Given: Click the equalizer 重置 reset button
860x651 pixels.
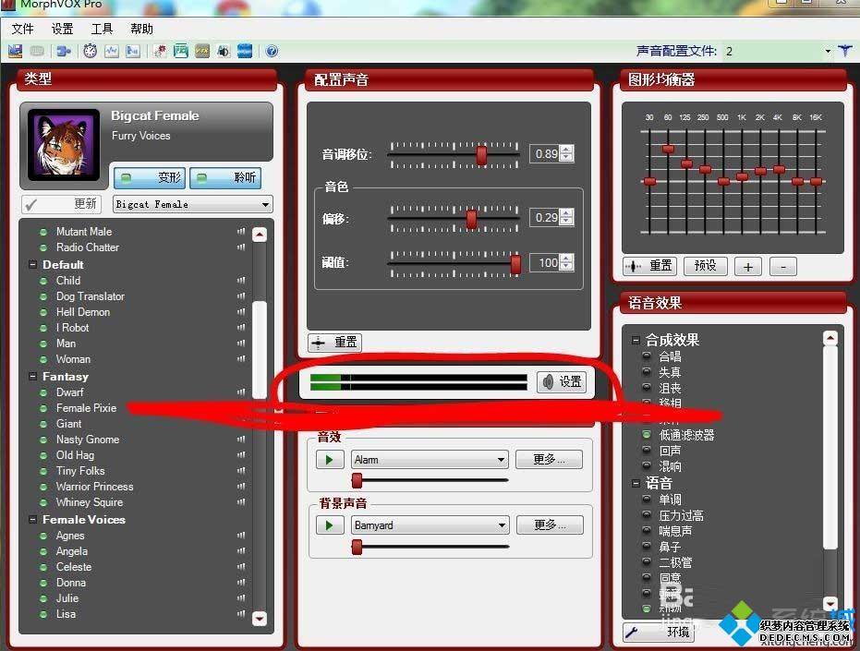Looking at the screenshot, I should pos(650,266).
